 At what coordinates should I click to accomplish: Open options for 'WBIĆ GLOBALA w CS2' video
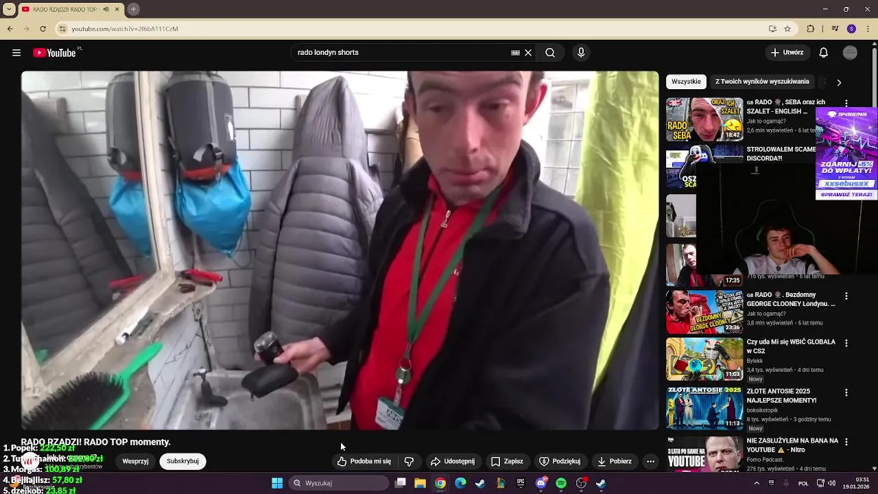click(846, 343)
